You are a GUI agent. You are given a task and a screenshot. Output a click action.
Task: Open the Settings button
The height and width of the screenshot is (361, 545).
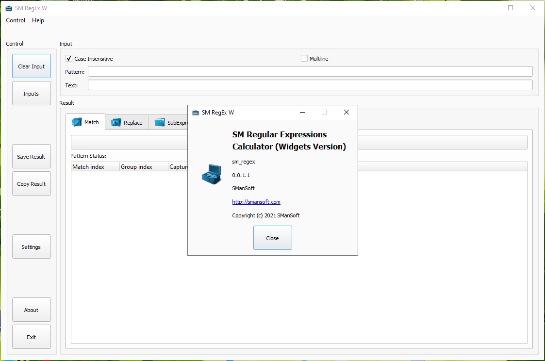(31, 246)
